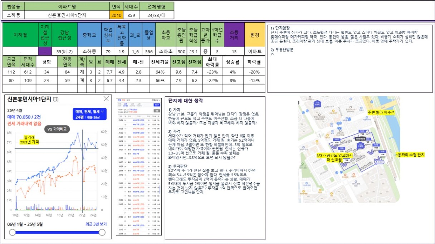
Task: Click the purple 초등 거리 header cell
Action: (x=234, y=35)
